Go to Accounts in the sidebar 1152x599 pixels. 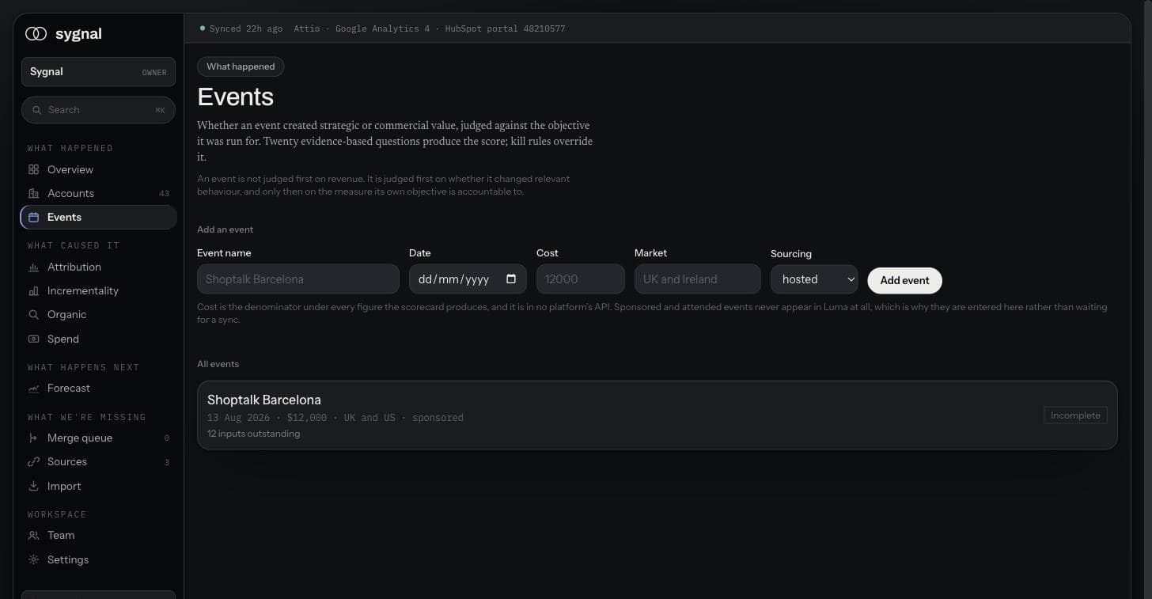[98, 193]
